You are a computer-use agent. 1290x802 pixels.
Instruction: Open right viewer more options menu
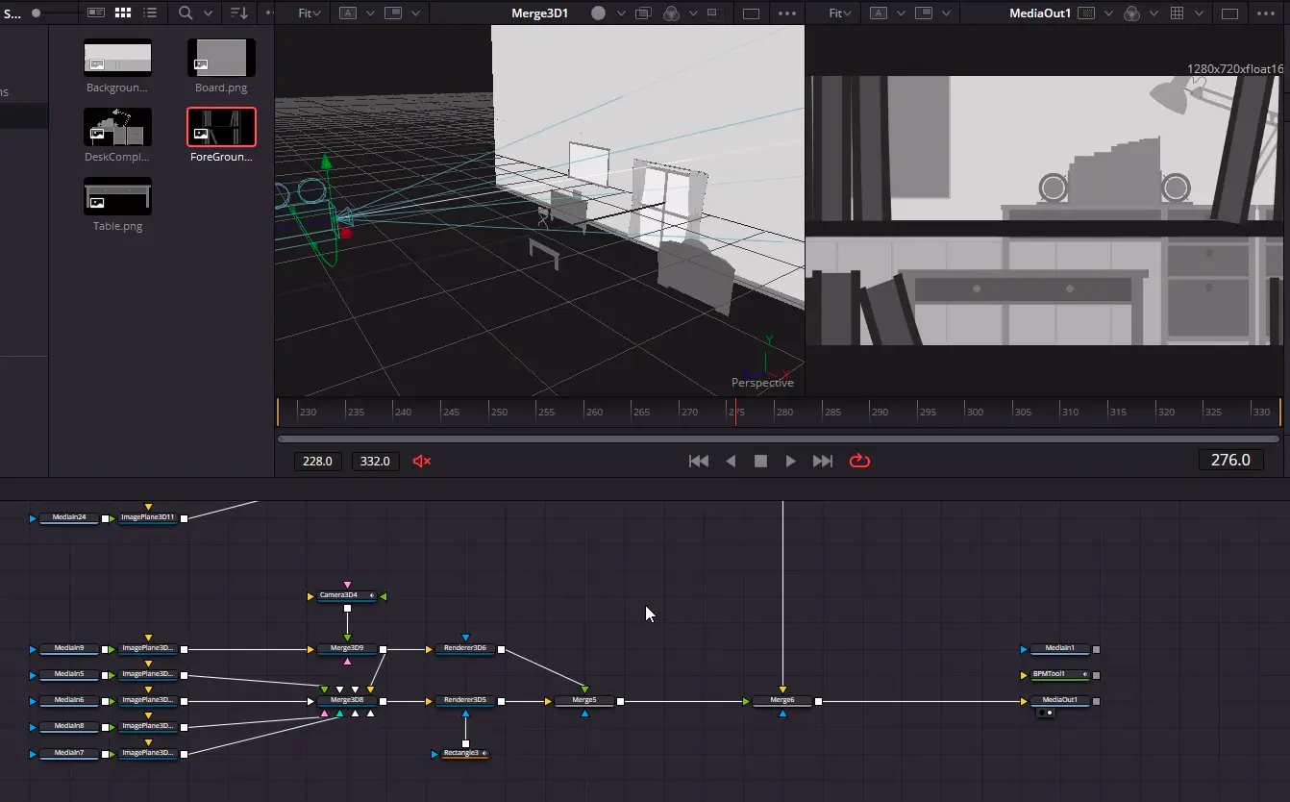coord(1265,13)
